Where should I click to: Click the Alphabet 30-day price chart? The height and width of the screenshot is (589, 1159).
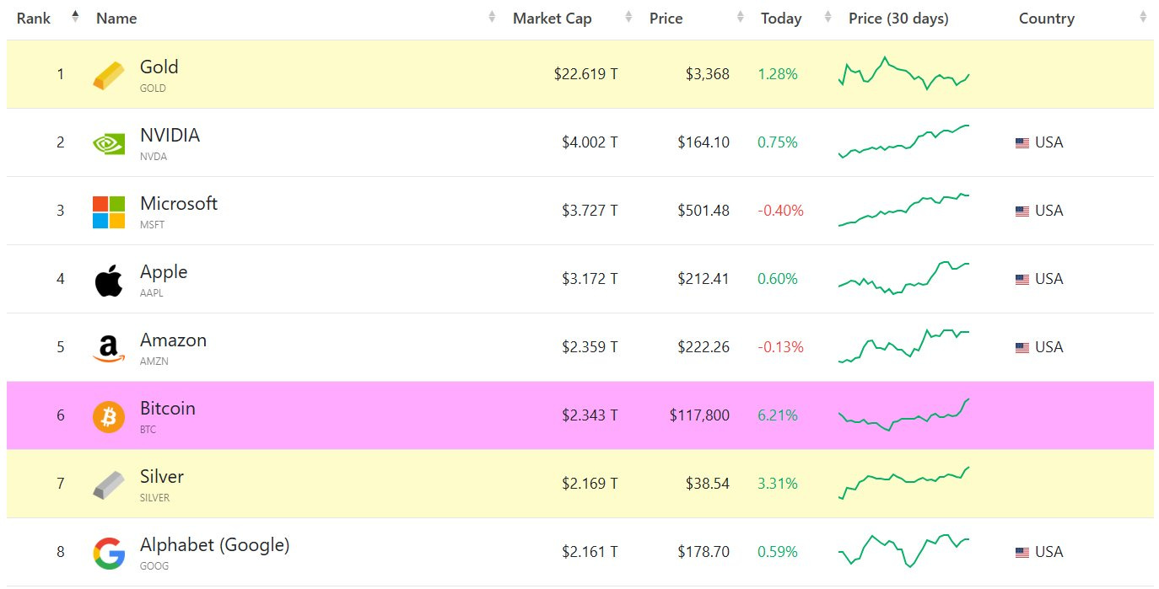click(x=903, y=551)
